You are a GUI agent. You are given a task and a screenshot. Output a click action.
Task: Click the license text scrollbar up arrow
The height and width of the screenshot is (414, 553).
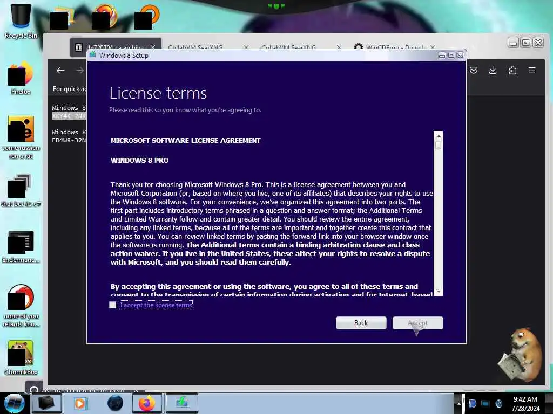coord(439,136)
